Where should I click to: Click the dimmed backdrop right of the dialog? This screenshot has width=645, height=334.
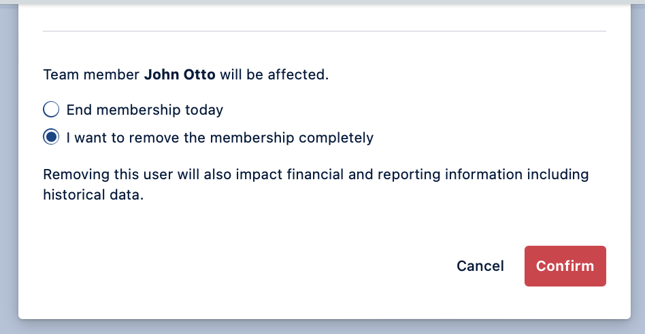[x=637, y=170]
